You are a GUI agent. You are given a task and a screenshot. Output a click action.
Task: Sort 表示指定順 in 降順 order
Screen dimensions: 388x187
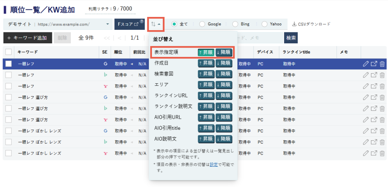[224, 52]
